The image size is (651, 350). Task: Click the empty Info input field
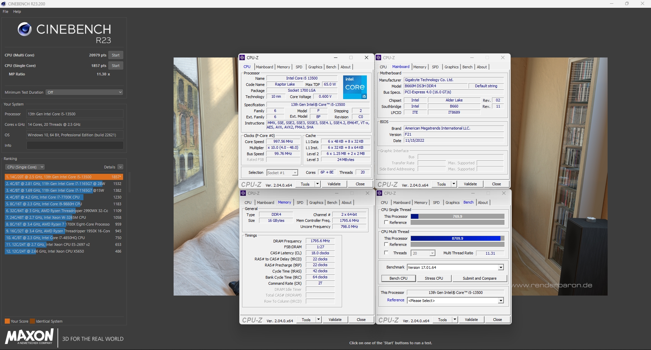click(x=75, y=145)
